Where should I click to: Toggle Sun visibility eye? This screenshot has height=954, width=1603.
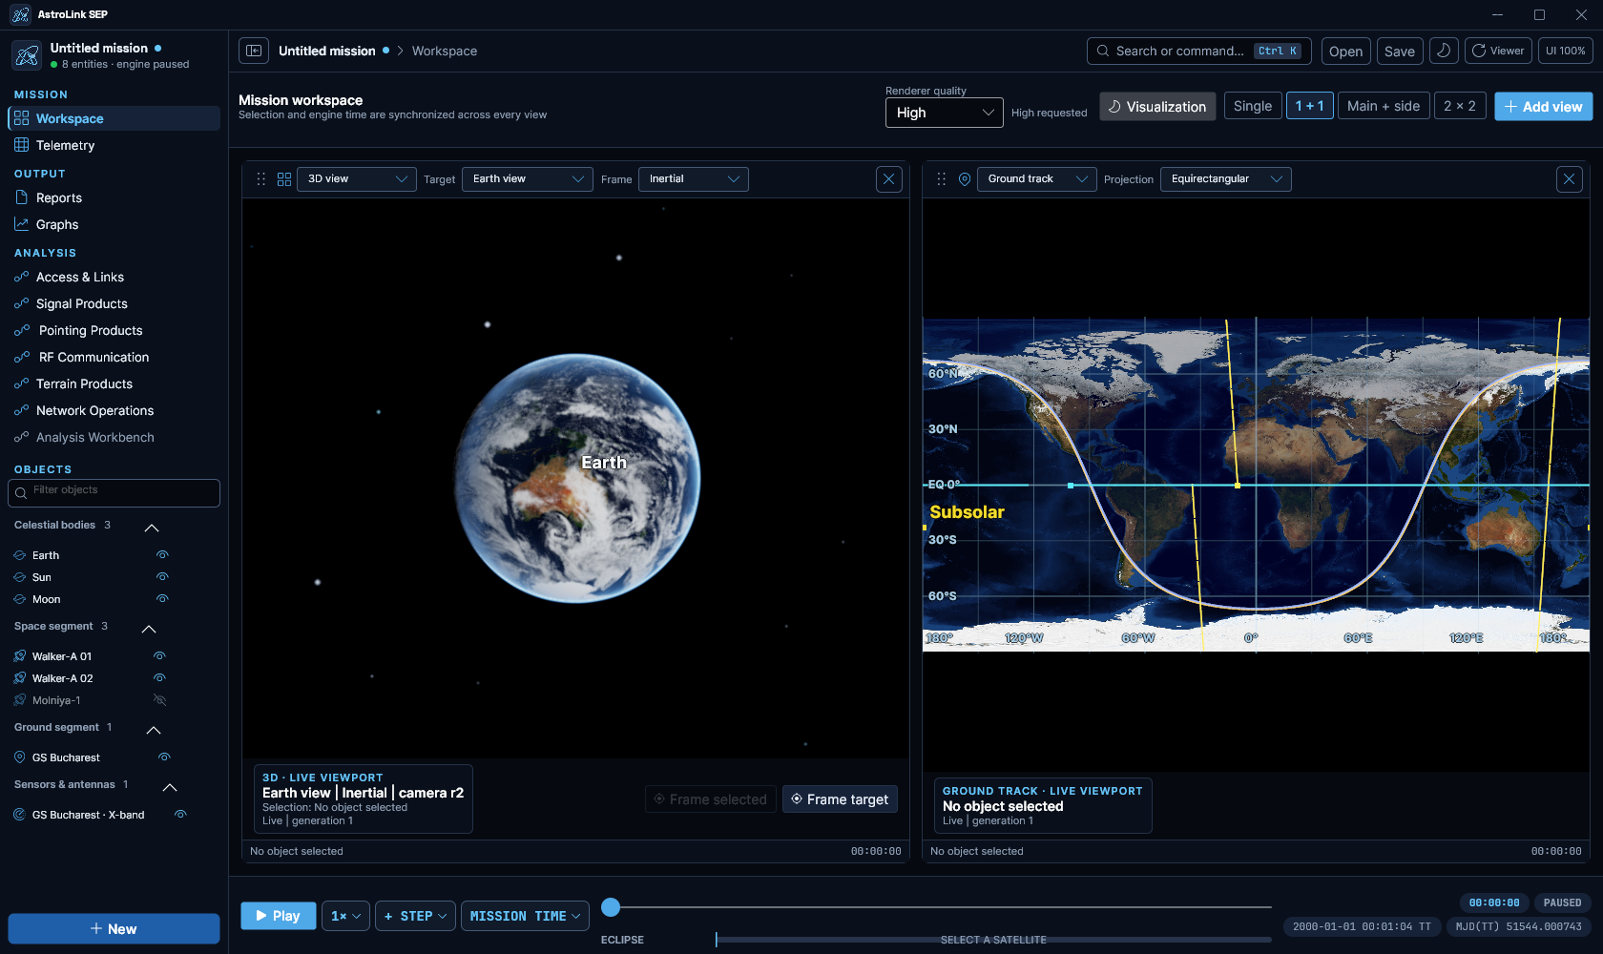(x=162, y=576)
